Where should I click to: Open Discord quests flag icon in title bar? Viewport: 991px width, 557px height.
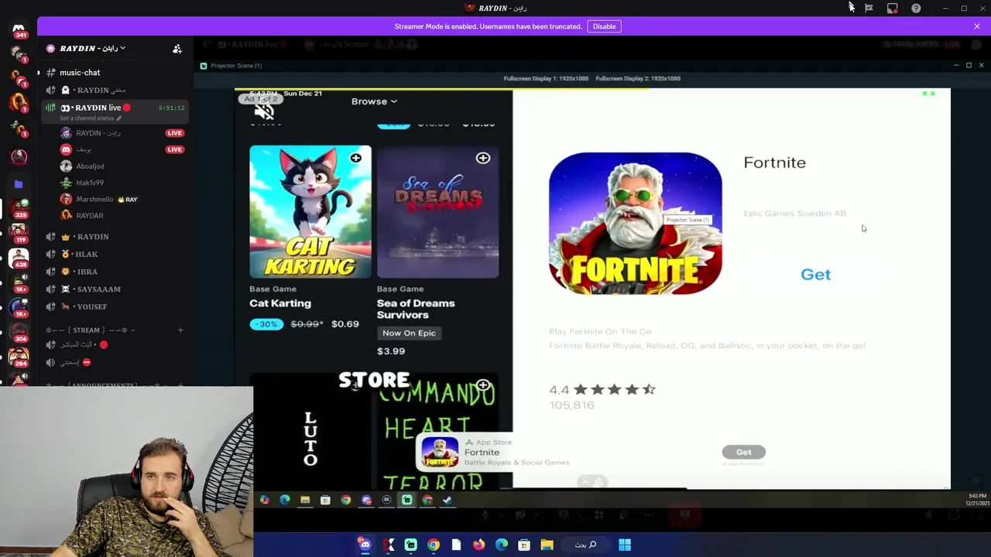click(x=869, y=8)
